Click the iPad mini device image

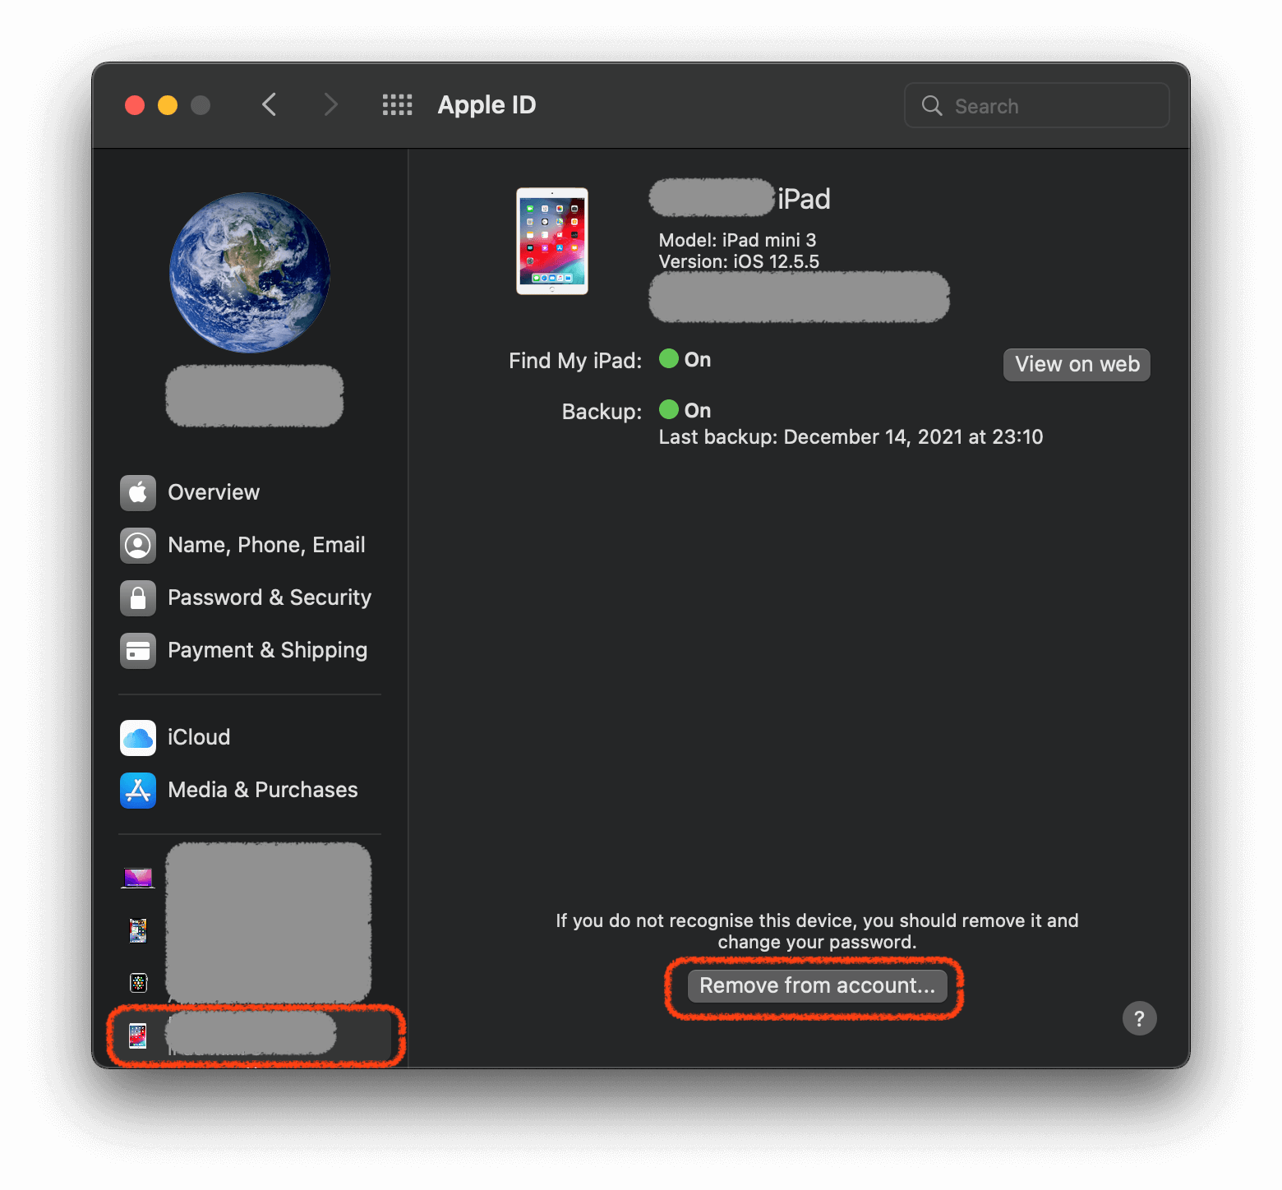(552, 241)
